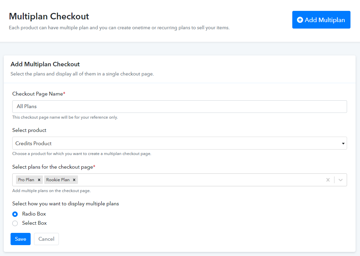
Task: Focus the Checkout Page Name field
Action: 179,106
